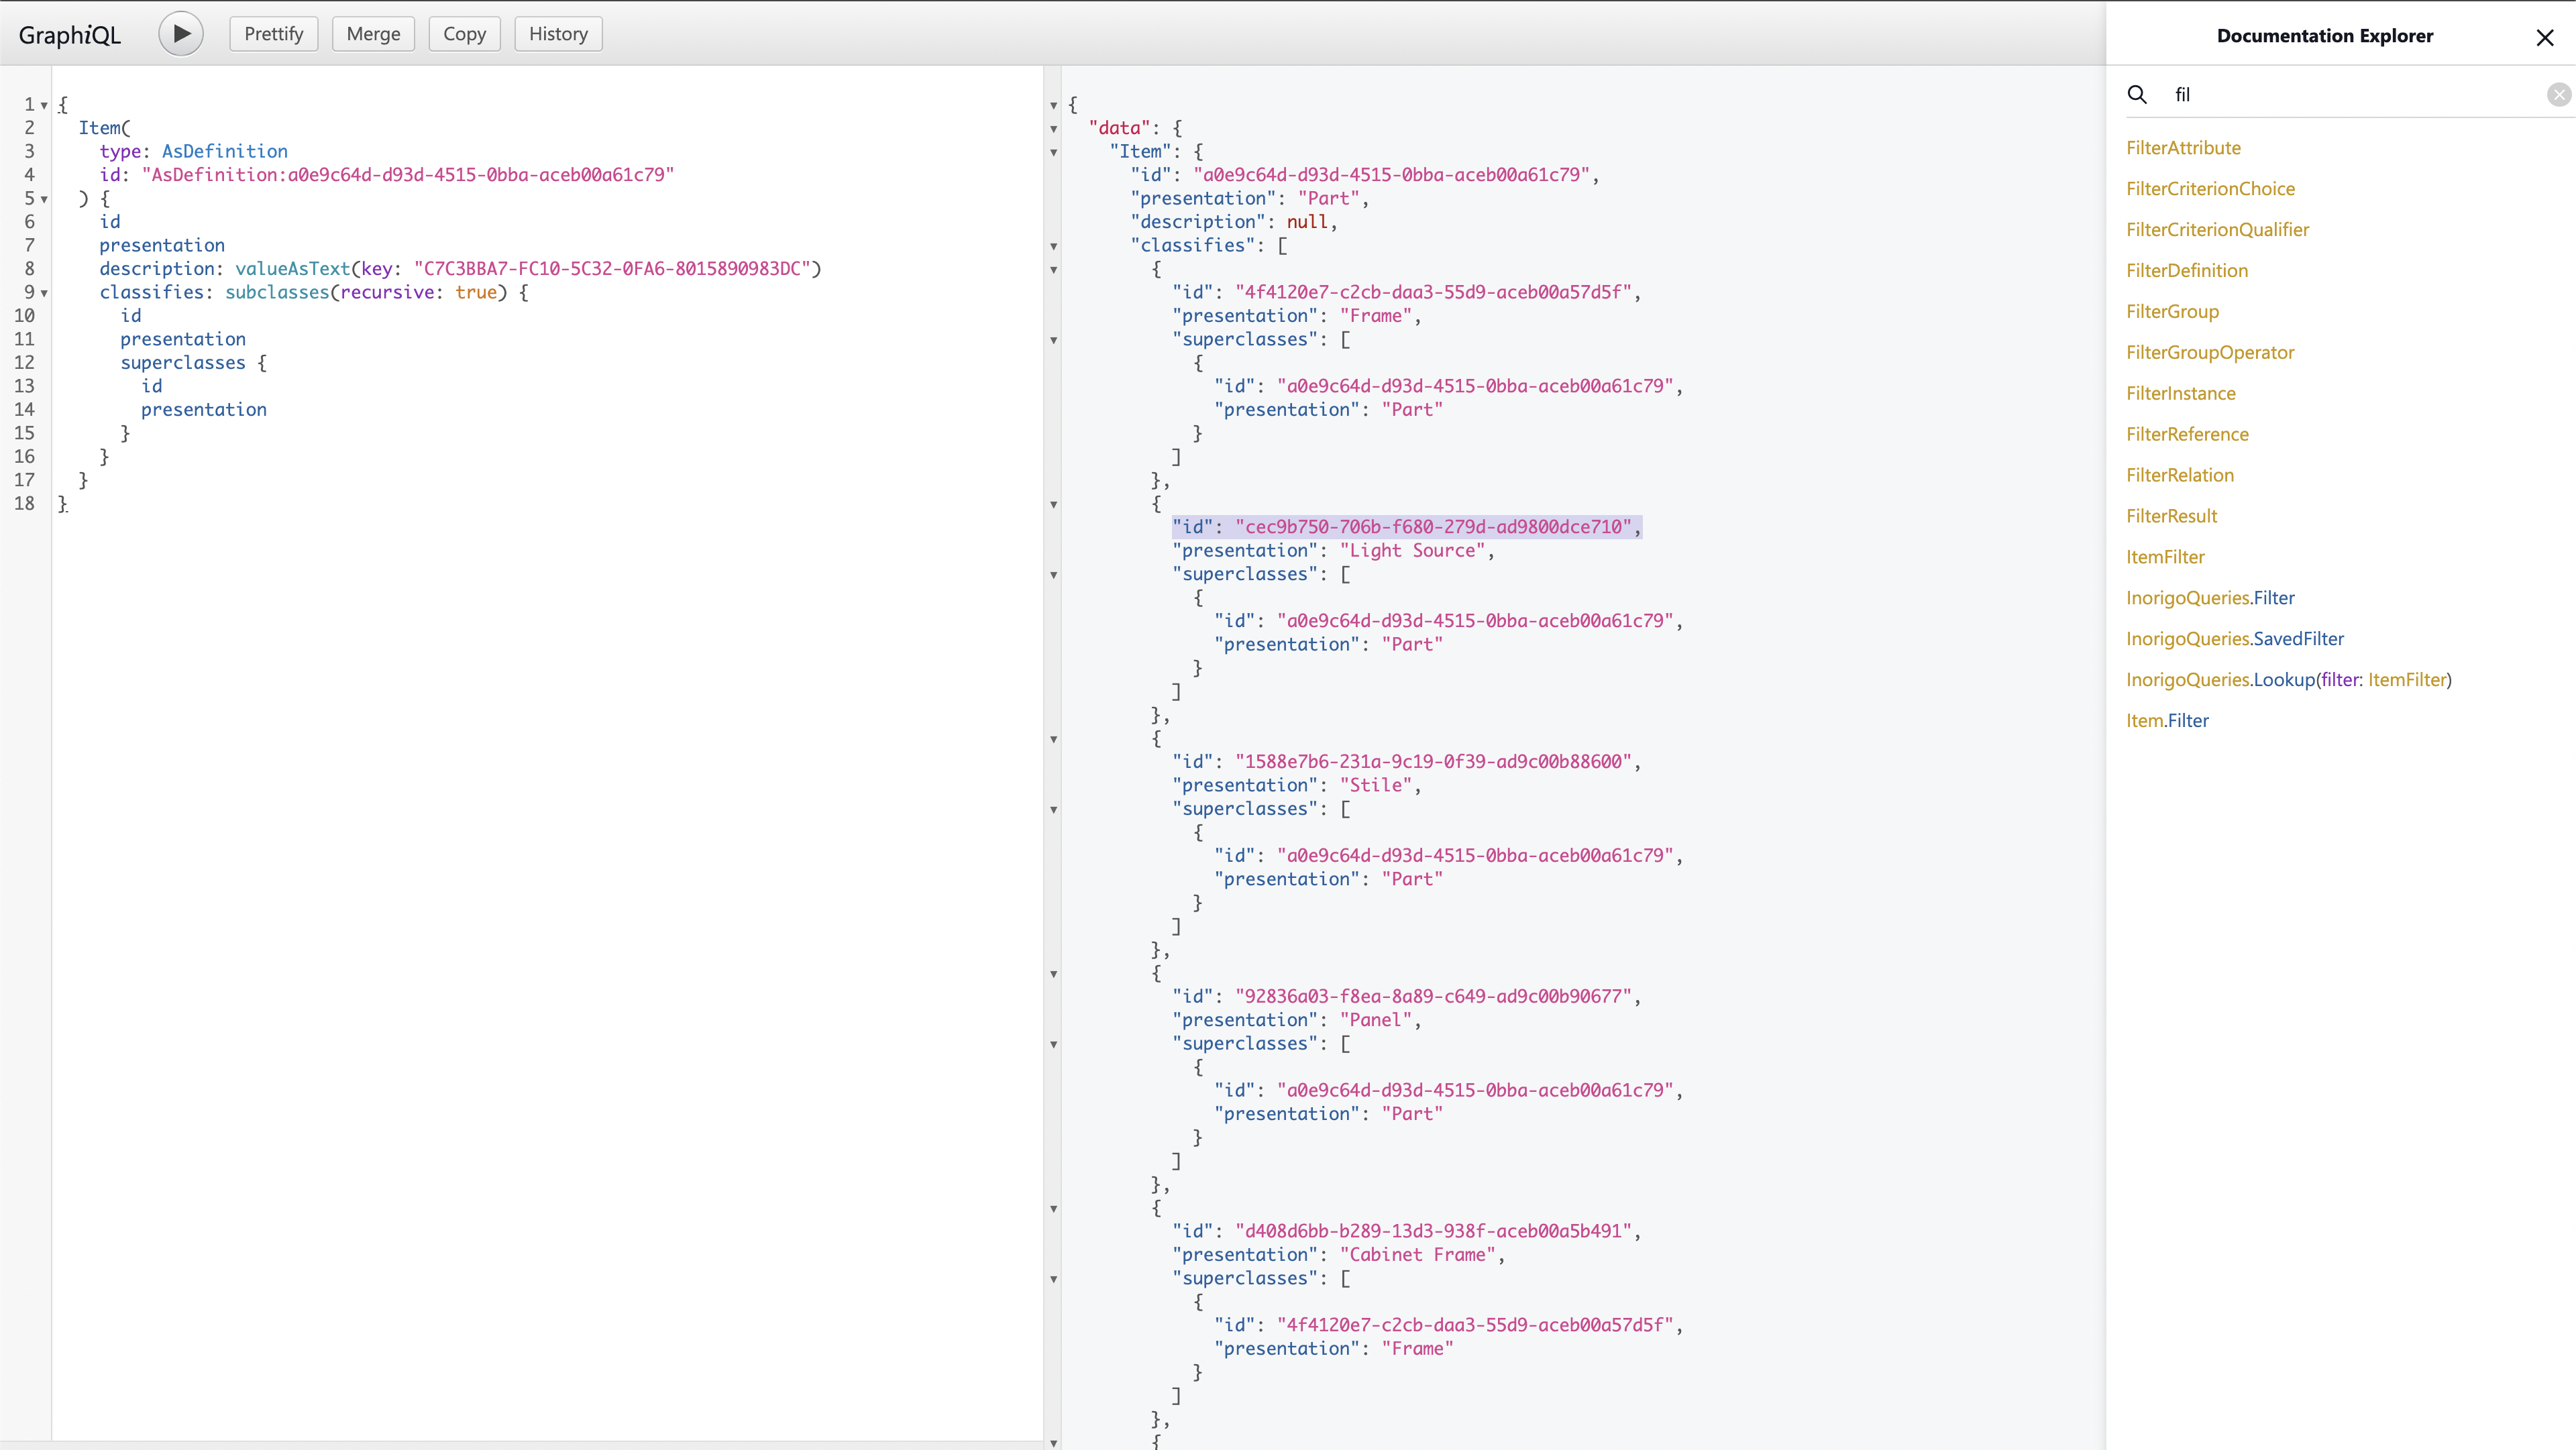Open FilterAttribute documentation entry
Viewport: 2576px width, 1450px height.
click(x=2183, y=148)
